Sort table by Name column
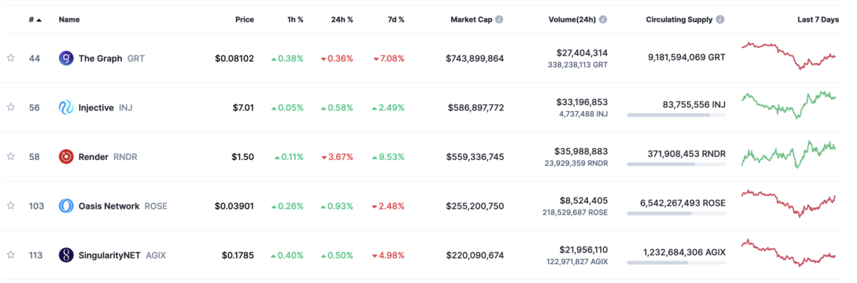 pos(69,20)
